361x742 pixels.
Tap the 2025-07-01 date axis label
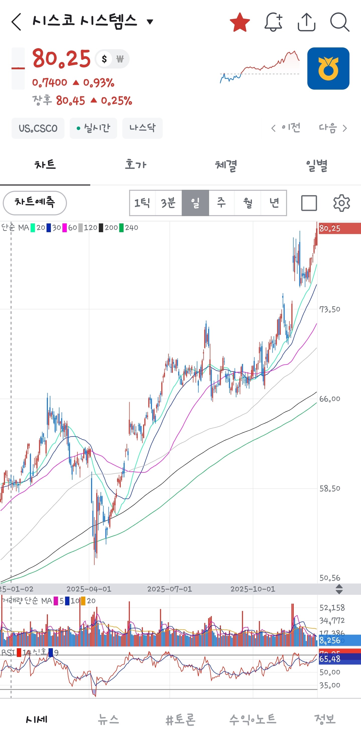click(170, 589)
